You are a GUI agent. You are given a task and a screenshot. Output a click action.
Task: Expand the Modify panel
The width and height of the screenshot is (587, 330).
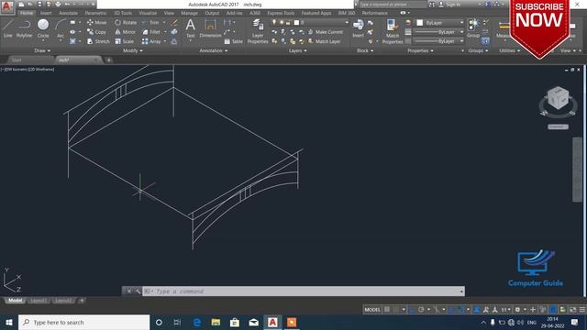click(132, 50)
